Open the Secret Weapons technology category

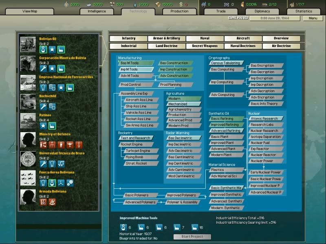point(205,46)
